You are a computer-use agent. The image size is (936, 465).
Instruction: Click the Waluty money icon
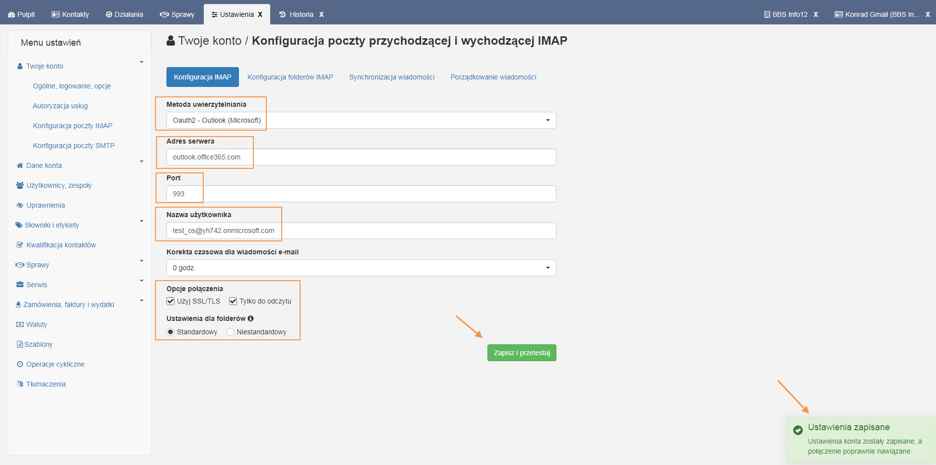tap(20, 324)
